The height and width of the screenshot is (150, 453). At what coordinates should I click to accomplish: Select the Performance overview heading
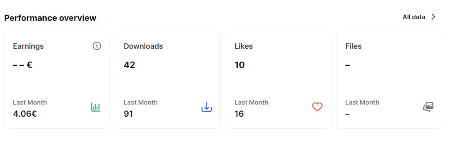coord(50,18)
